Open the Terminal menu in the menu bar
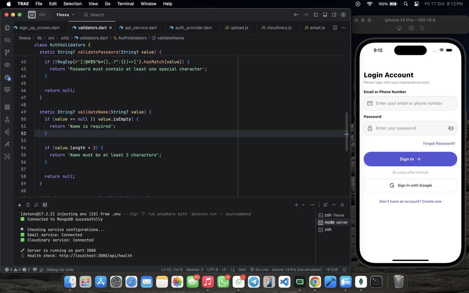 [x=125, y=4]
